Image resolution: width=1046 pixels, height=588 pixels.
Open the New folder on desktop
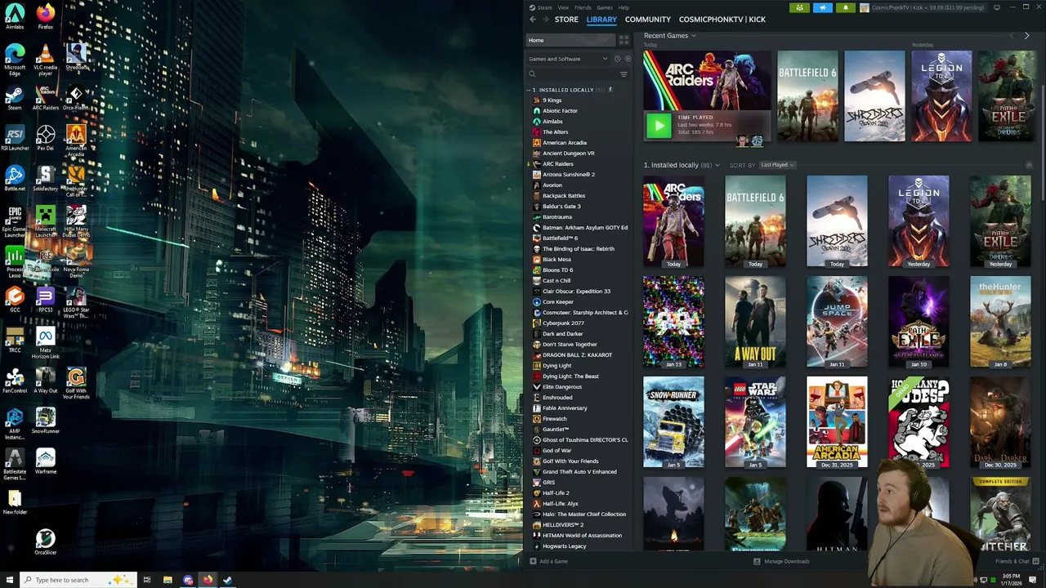pyautogui.click(x=15, y=501)
